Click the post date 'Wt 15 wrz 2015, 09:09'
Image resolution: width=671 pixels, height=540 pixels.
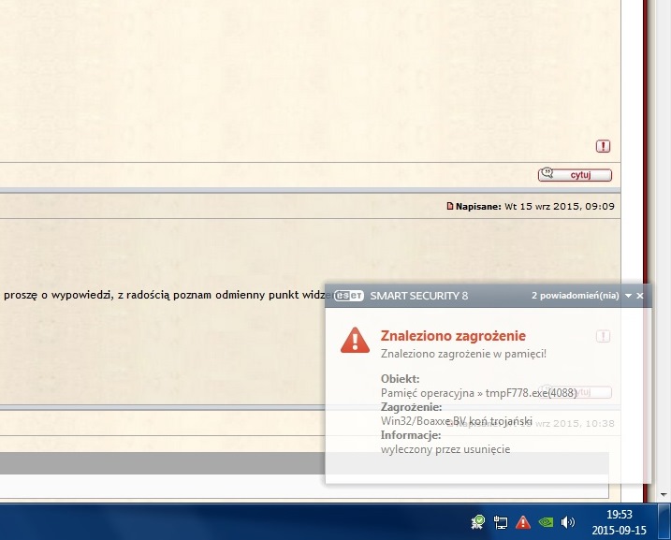click(x=560, y=206)
